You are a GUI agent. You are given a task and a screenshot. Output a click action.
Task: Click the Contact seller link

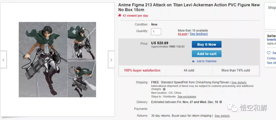coord(271,58)
